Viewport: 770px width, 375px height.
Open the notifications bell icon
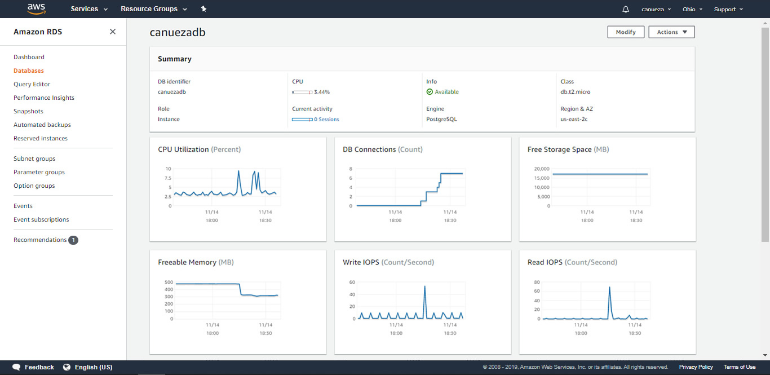626,9
